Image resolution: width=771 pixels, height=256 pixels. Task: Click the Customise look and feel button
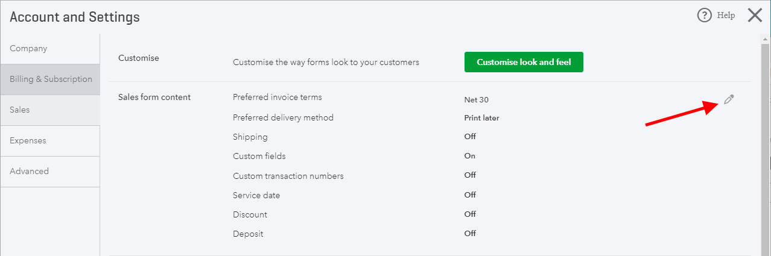point(524,62)
